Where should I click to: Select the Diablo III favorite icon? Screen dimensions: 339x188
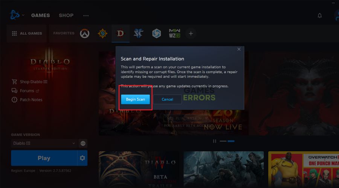(x=121, y=33)
